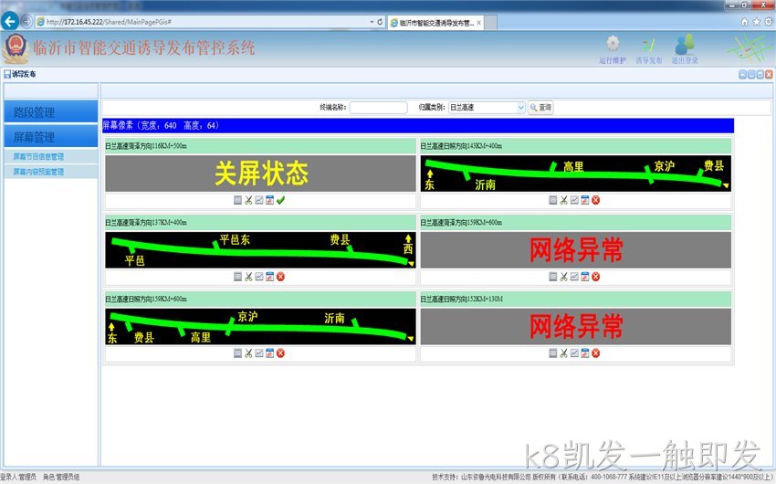Image resolution: width=776 pixels, height=484 pixels.
Task: Click screen icon under 日照方向143KM+400m panel
Action: (553, 200)
